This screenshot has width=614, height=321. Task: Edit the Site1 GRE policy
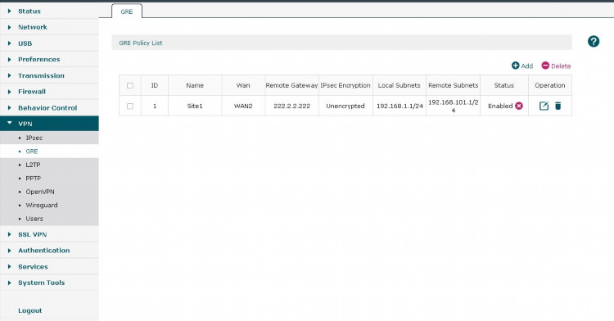(544, 106)
